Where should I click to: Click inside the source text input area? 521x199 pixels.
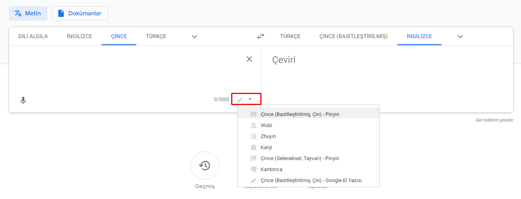coord(126,71)
